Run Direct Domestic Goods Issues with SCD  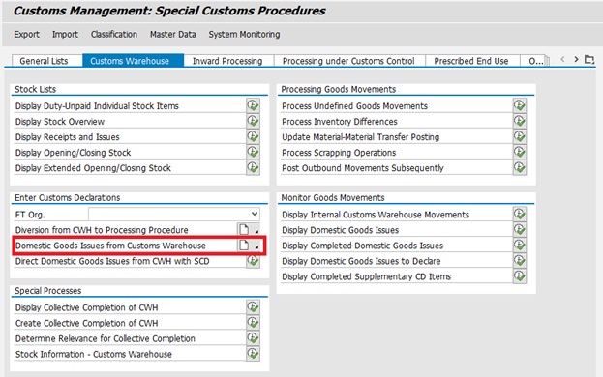(x=253, y=261)
